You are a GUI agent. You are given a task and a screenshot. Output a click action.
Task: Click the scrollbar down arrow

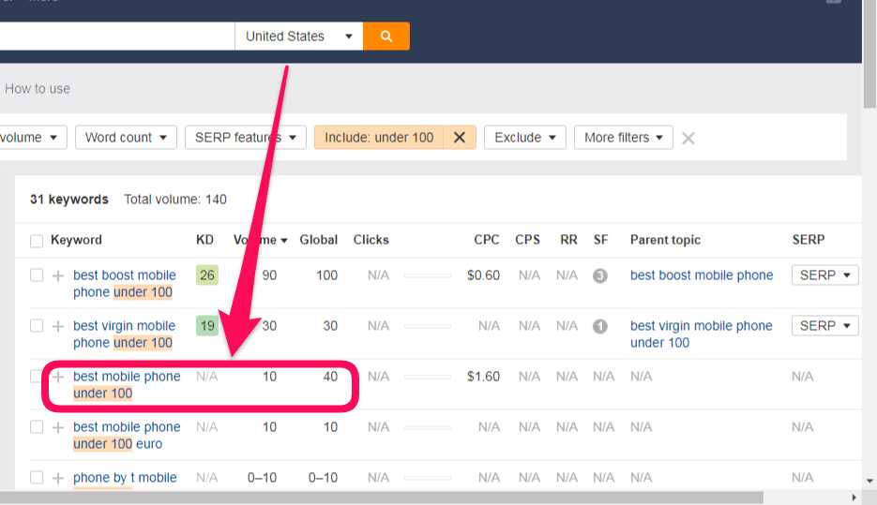pos(869,481)
